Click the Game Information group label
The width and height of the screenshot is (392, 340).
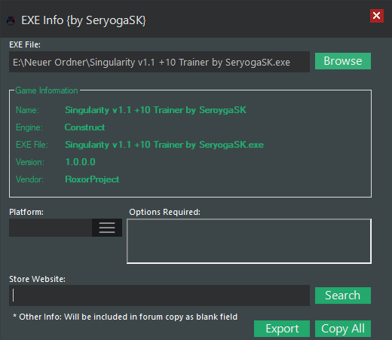coord(47,90)
